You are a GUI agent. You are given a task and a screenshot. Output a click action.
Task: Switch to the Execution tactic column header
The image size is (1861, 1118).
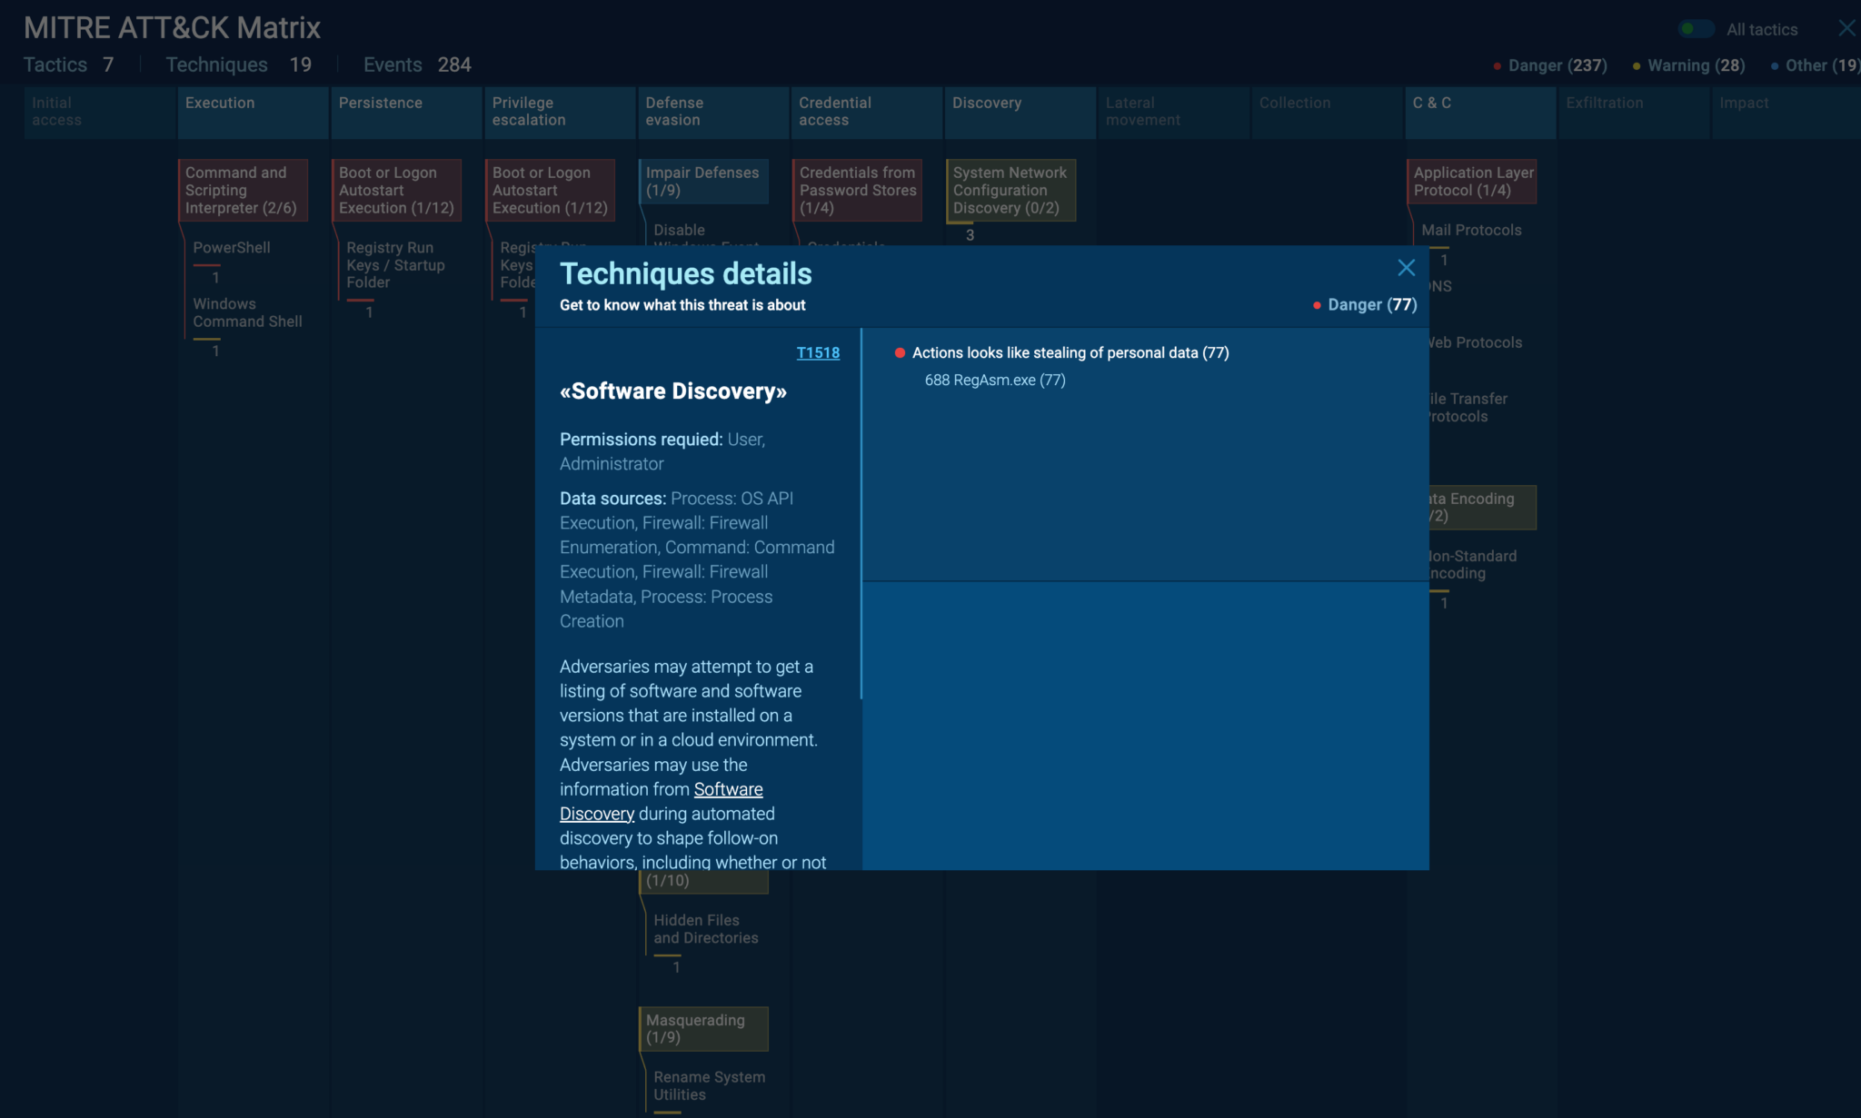tap(218, 103)
